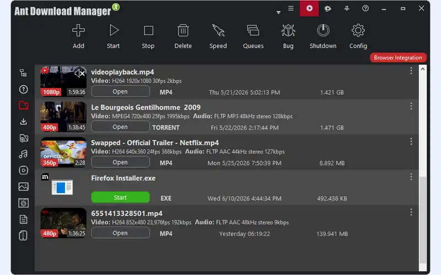Select the media play category in sidebar

[23, 170]
